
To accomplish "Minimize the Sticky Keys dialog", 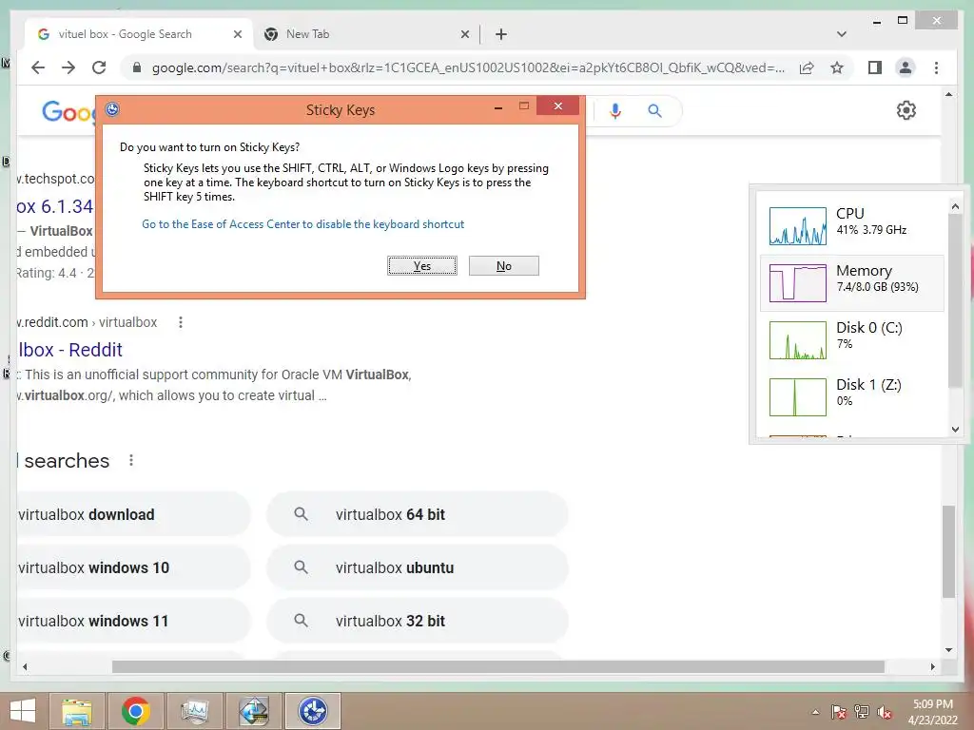I will 498,108.
